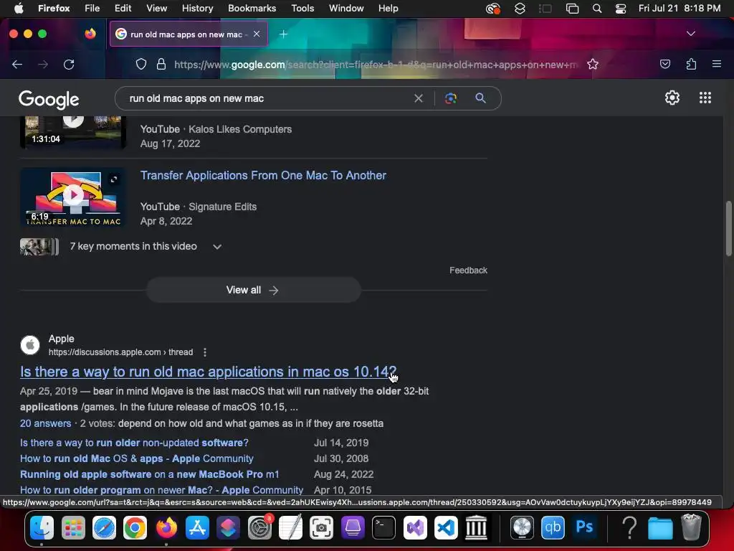
Task: Open the Firefox extensions puzzle icon
Action: (x=691, y=64)
